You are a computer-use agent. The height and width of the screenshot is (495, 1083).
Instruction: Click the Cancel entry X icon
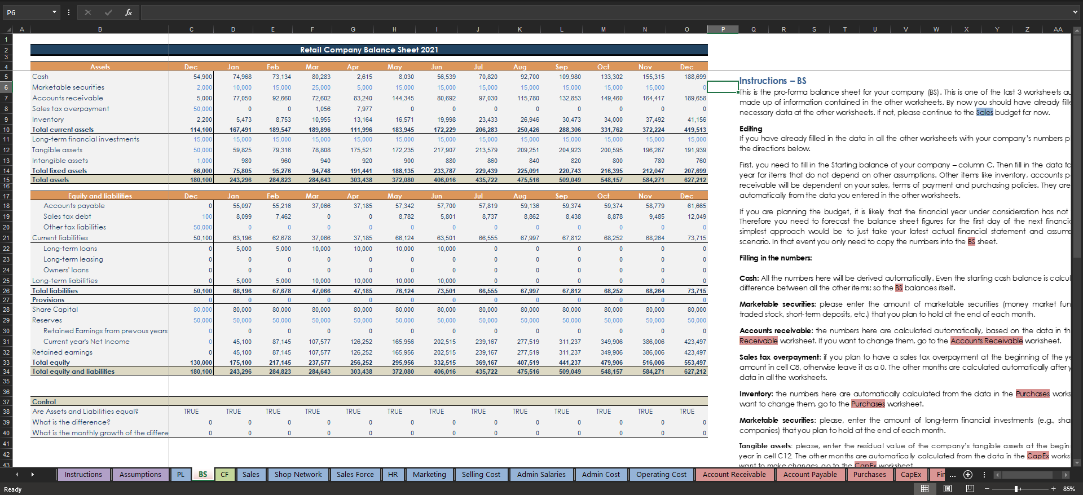pyautogui.click(x=87, y=12)
